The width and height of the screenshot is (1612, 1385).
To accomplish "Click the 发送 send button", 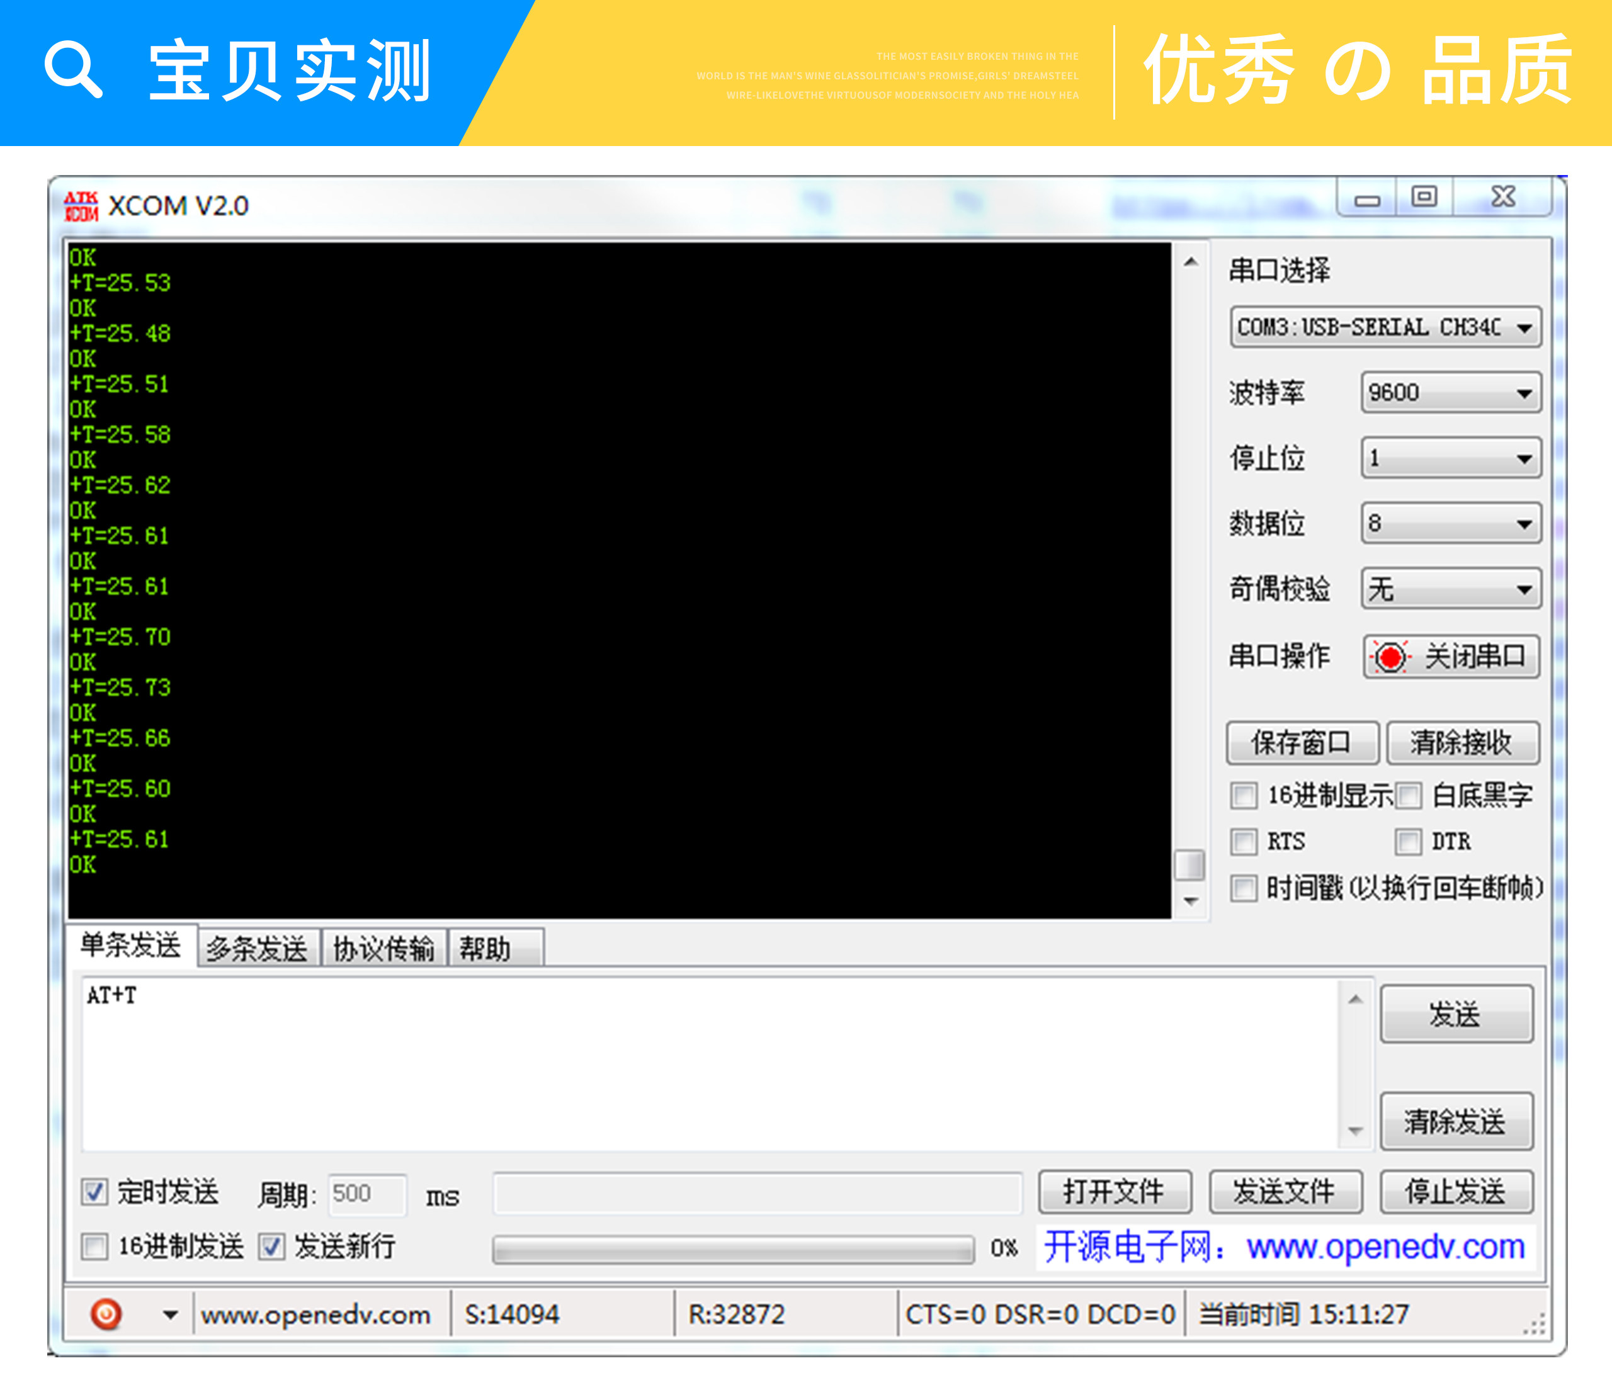I will (1456, 1014).
